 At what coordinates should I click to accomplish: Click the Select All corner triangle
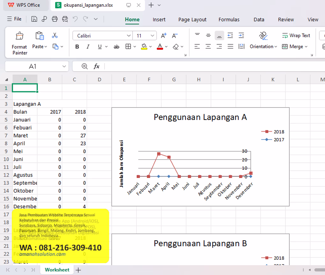(x=7, y=79)
